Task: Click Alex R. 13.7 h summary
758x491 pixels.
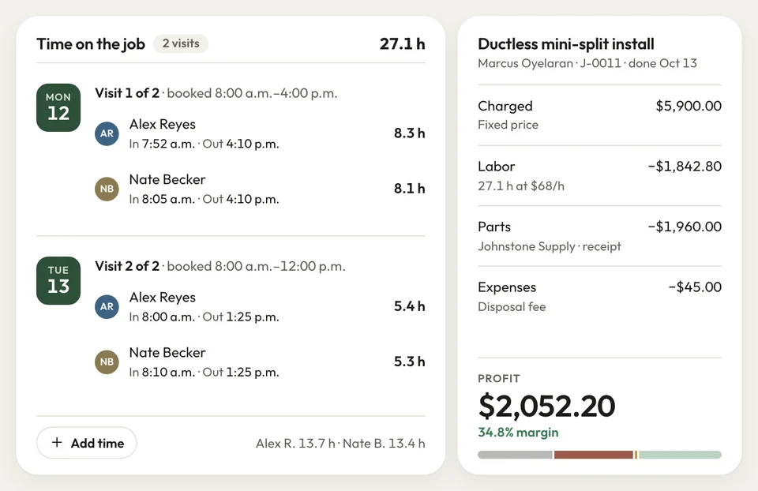Action: coord(295,443)
